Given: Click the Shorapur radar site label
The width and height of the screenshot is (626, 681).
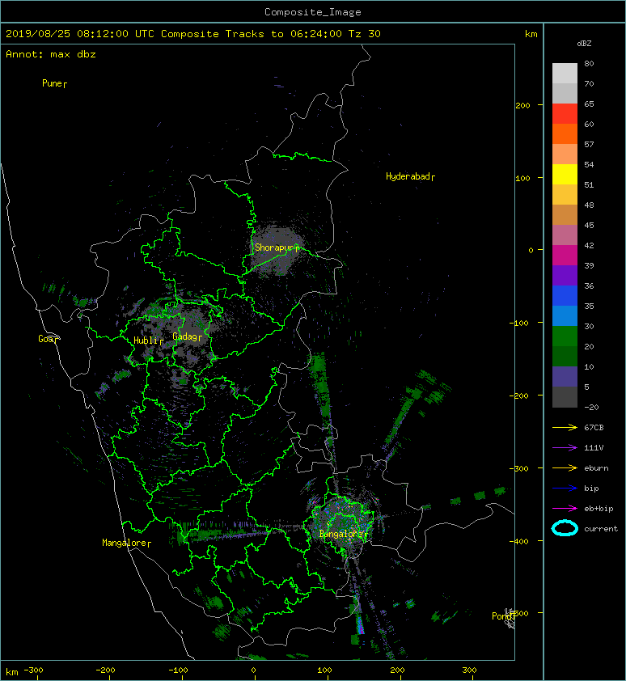Looking at the screenshot, I should [x=277, y=247].
